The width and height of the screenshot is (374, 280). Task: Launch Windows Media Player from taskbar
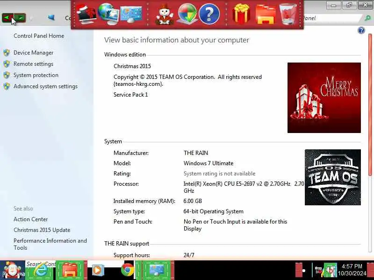click(98, 271)
